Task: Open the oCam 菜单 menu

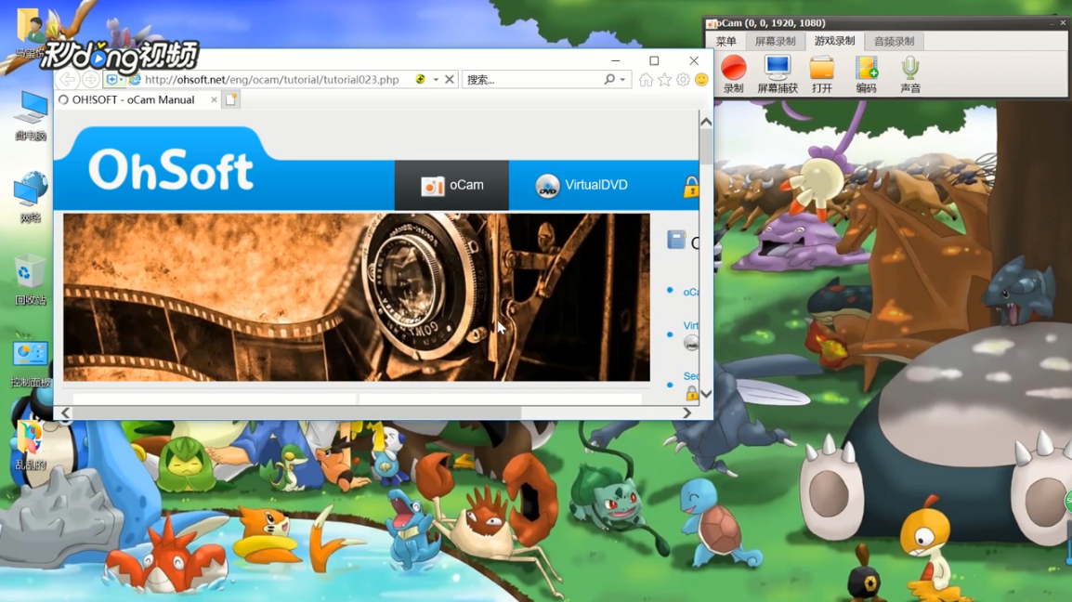Action: coord(726,42)
